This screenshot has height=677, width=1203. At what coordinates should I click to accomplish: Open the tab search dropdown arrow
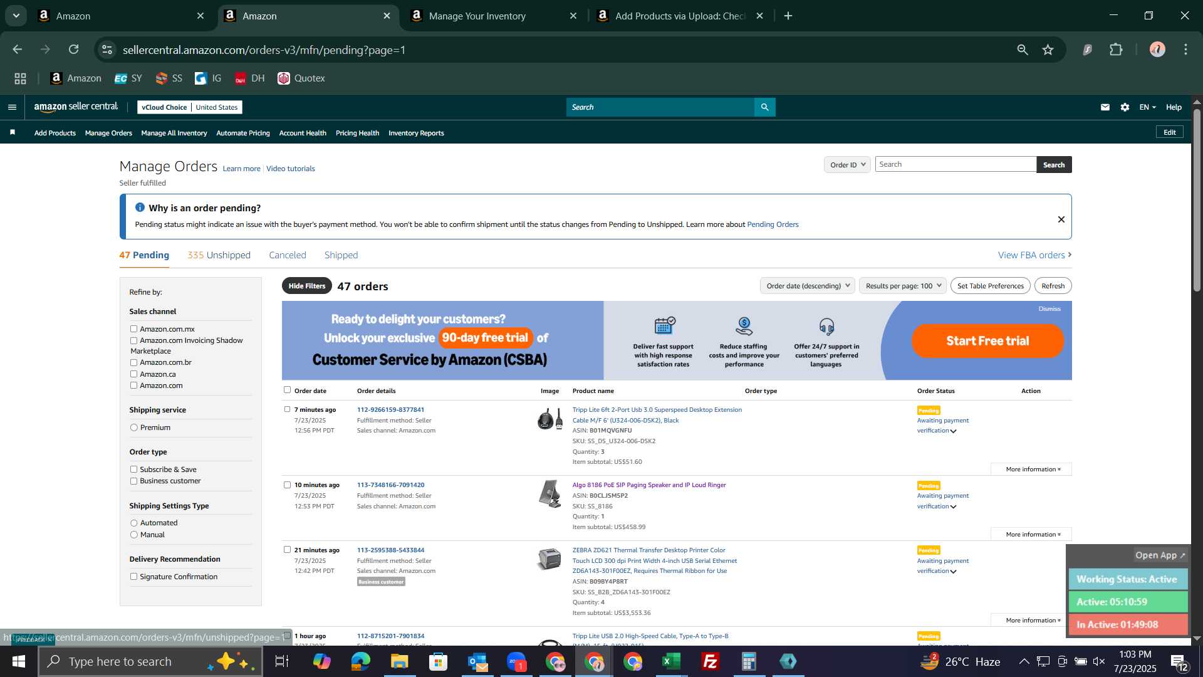[x=16, y=16]
